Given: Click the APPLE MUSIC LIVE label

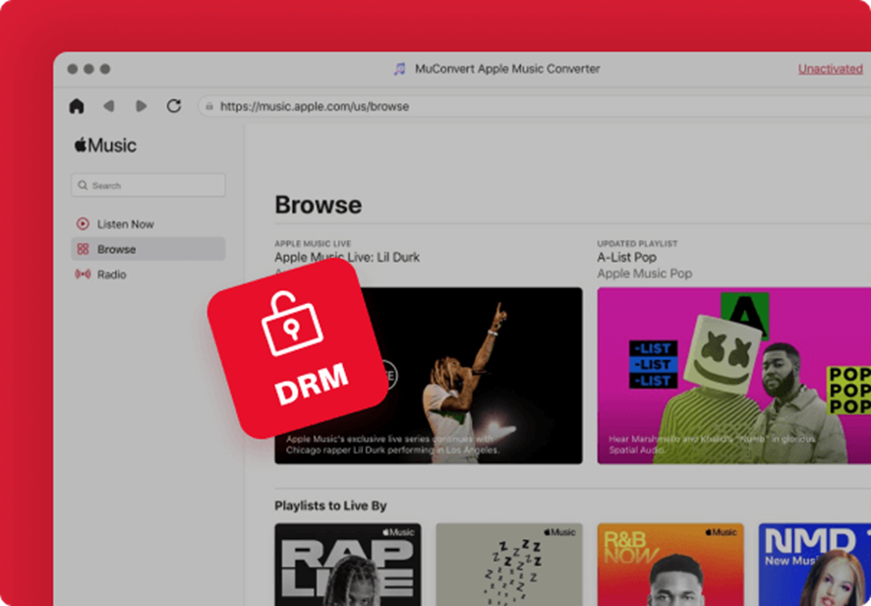Looking at the screenshot, I should coord(313,244).
